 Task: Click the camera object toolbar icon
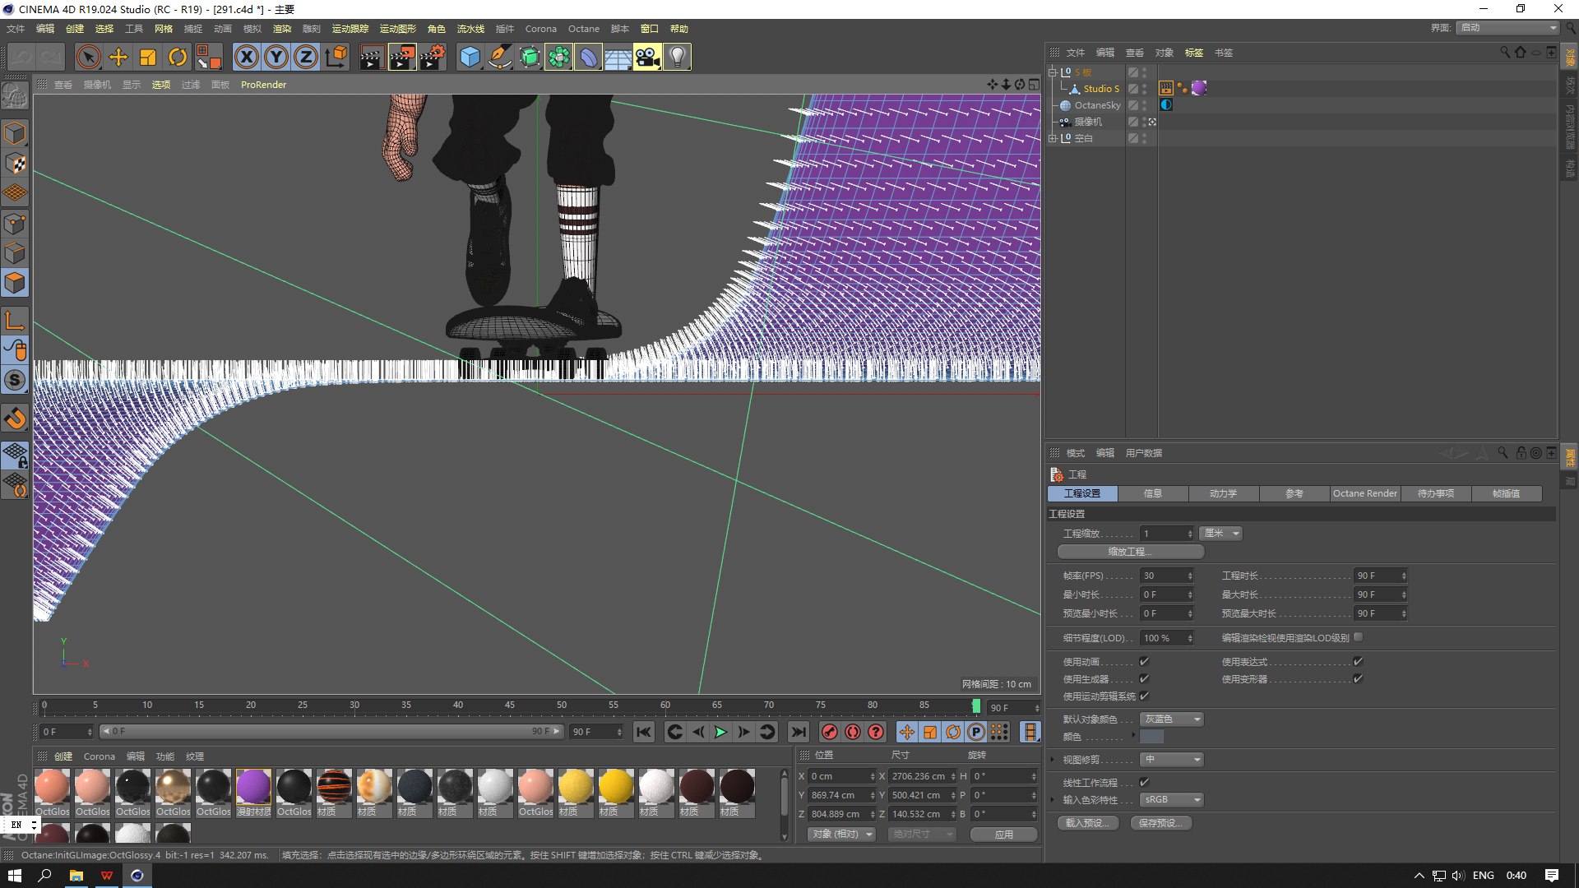pos(647,57)
